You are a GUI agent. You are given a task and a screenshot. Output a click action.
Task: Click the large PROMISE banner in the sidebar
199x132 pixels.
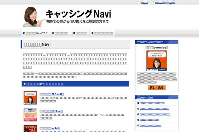[x=157, y=61]
